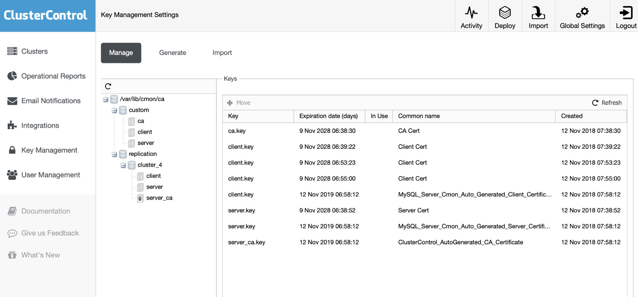Screen dimensions: 638x297
Task: Open User Management page link
Action: 51,175
